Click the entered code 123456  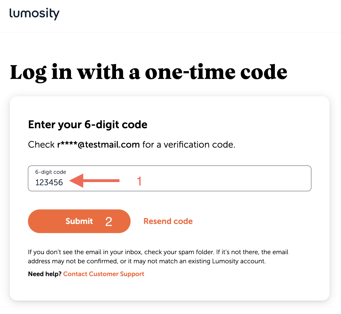[x=49, y=182]
